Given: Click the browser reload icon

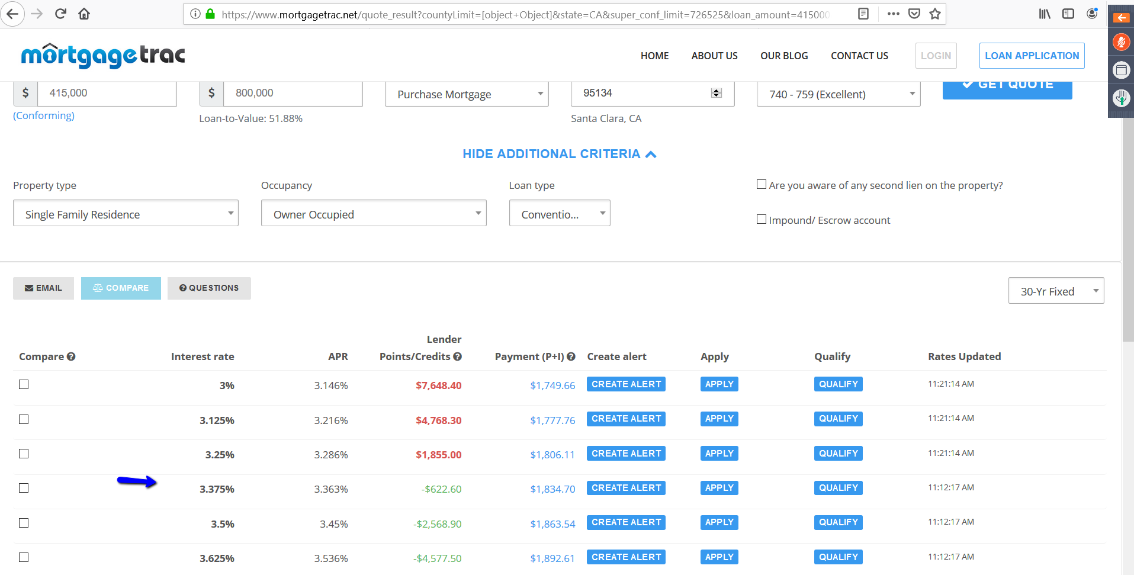Looking at the screenshot, I should [60, 14].
